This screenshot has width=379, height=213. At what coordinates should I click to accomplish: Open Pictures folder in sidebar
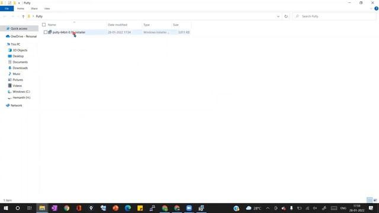[18, 80]
